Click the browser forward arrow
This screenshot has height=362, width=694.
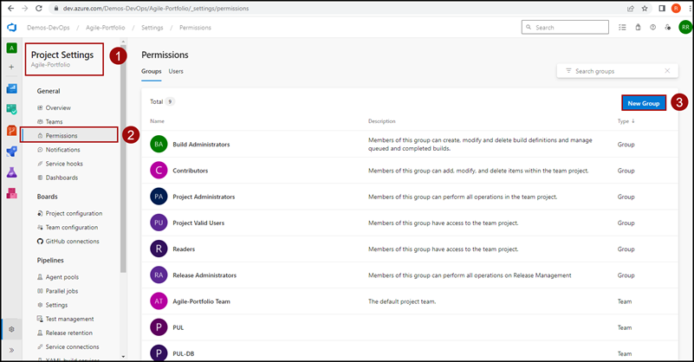(25, 8)
